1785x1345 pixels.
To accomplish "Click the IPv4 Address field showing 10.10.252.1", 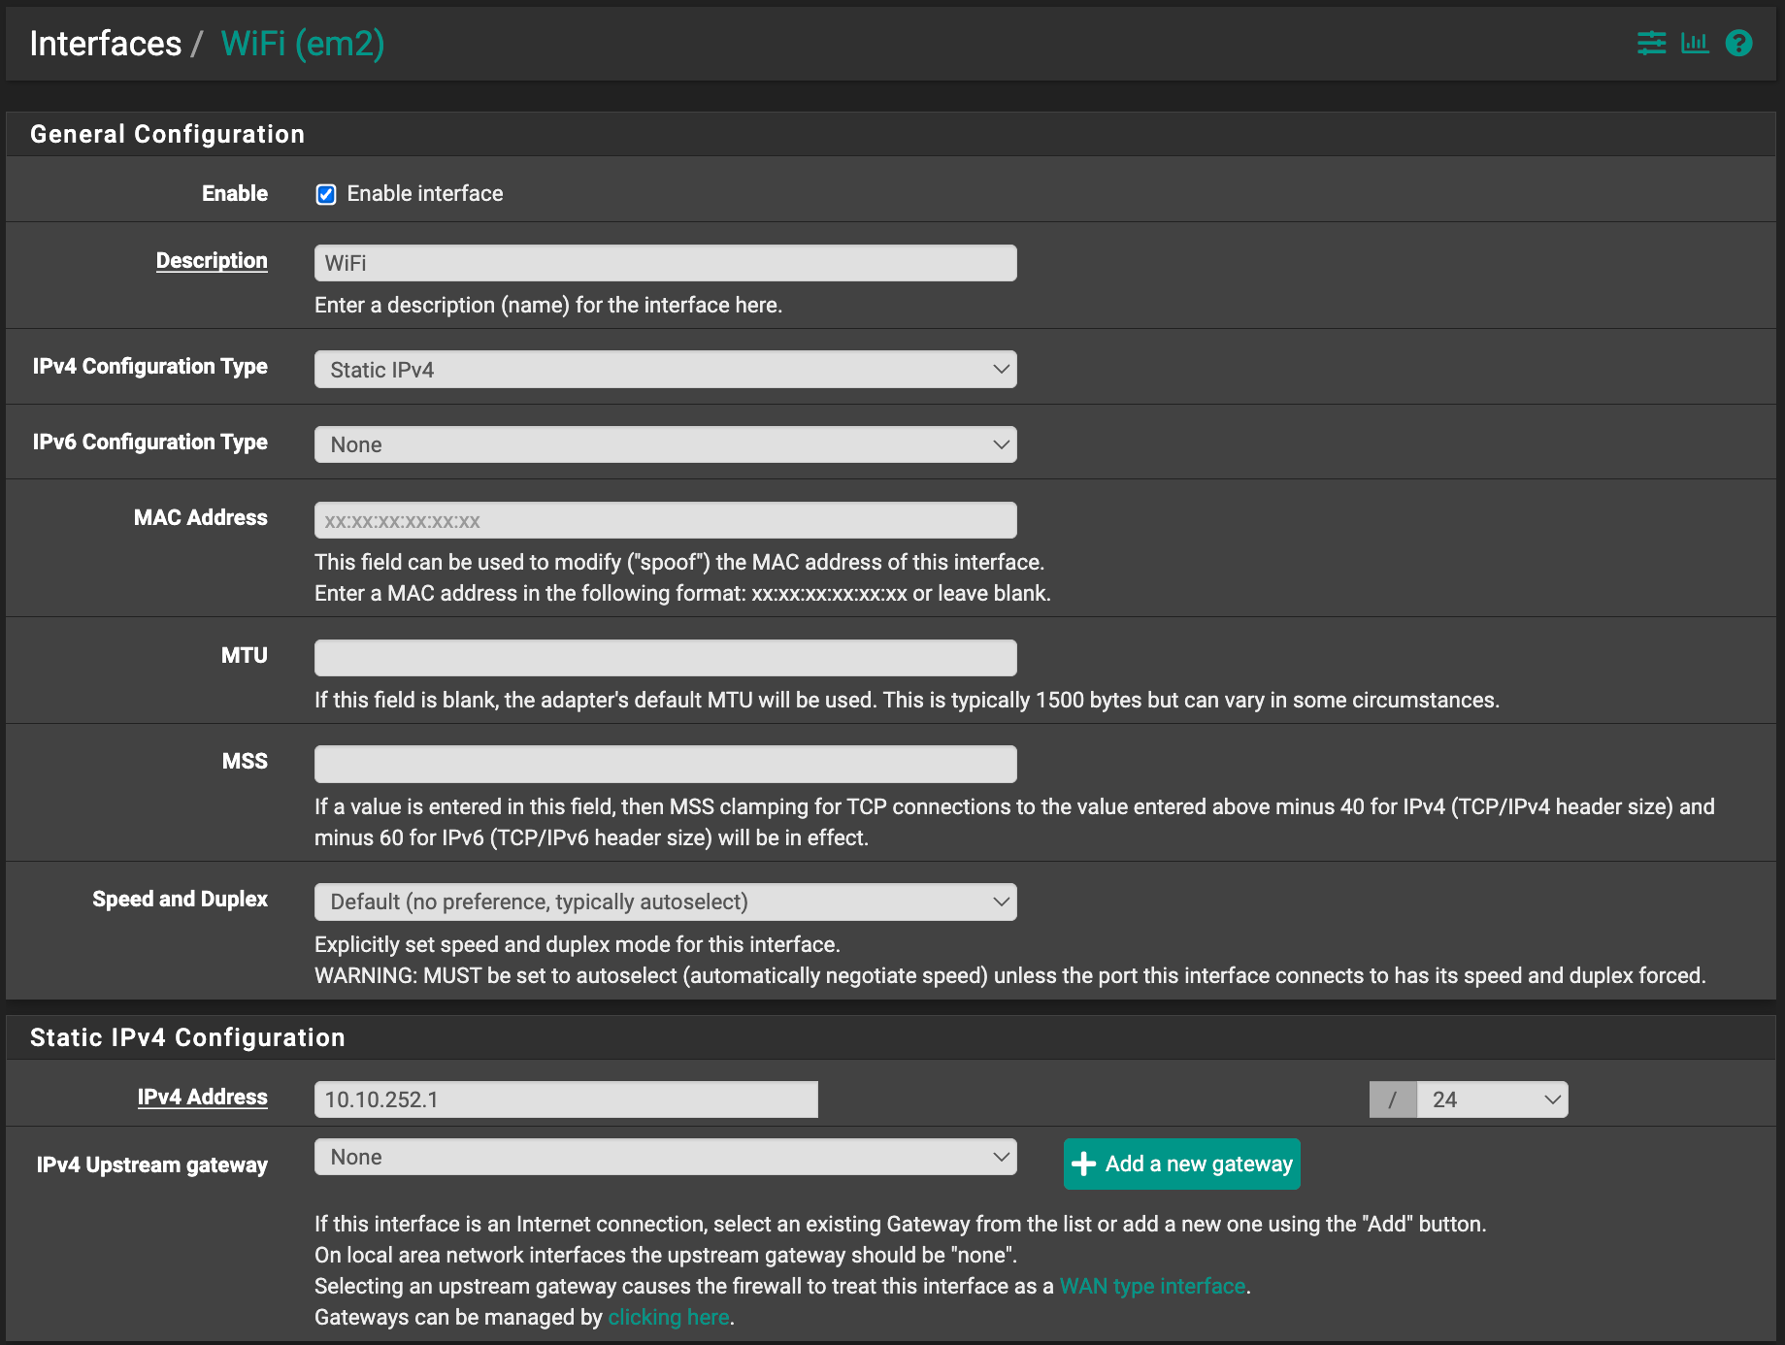I will pos(565,1099).
